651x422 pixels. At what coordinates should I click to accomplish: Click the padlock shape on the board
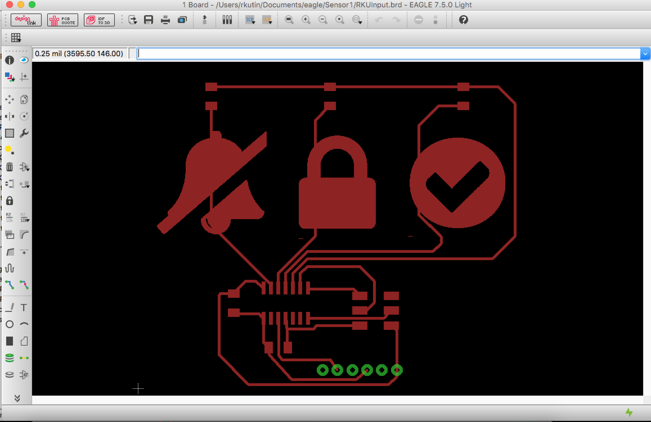(337, 183)
